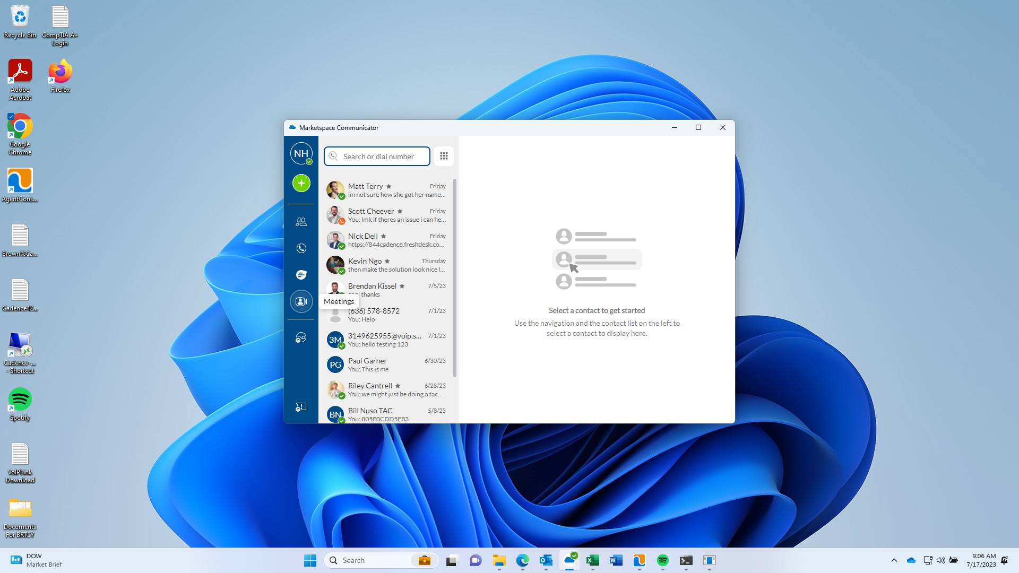Open the Google Chrome desktop shortcut
1019x573 pixels.
[20, 134]
